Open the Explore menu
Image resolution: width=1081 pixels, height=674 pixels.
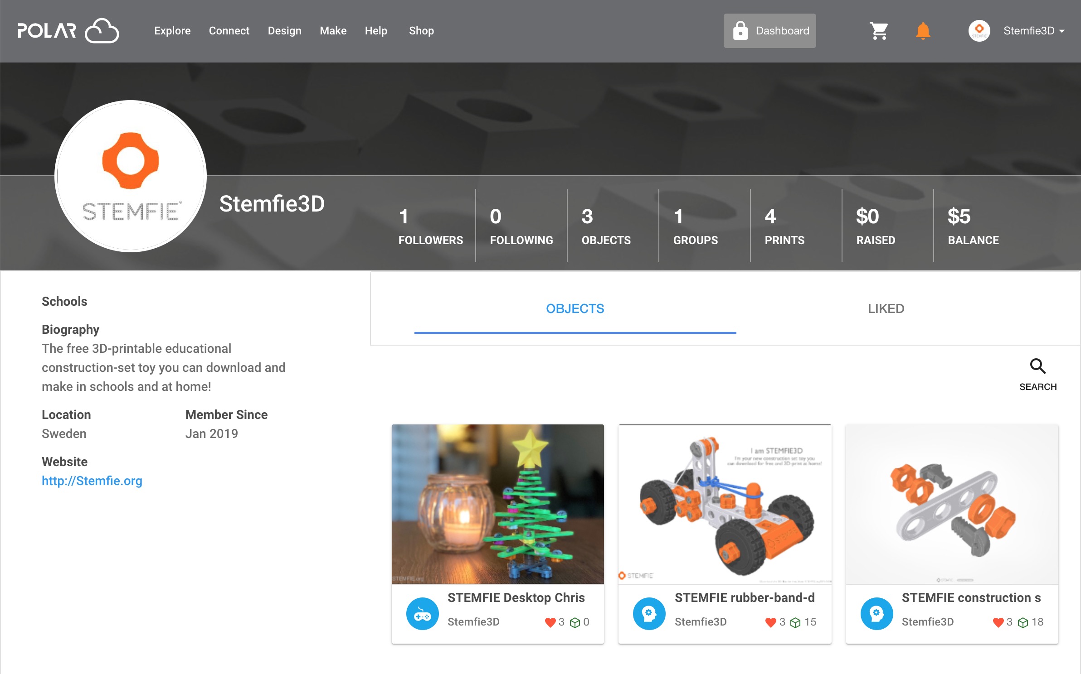click(172, 31)
